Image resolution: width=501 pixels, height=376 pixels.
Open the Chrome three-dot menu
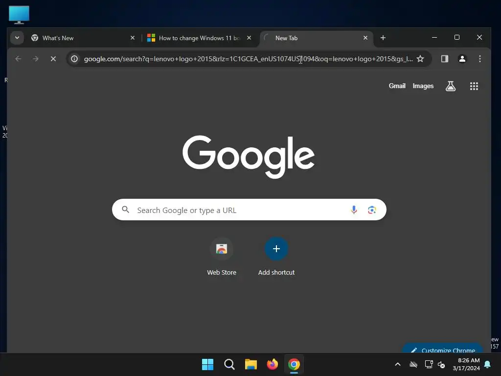479,59
